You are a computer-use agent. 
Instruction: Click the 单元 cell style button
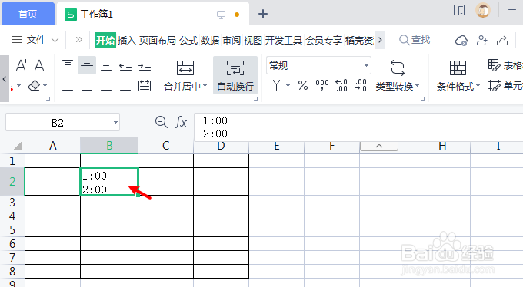505,86
